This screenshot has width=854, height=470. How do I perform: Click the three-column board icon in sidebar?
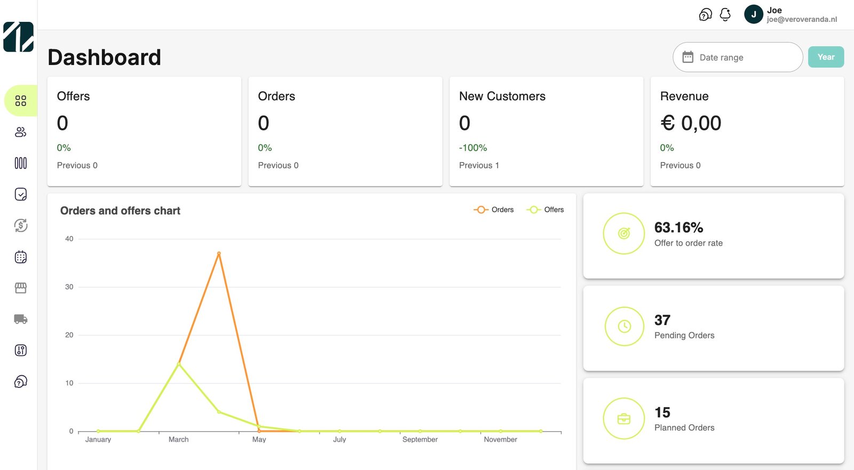21,163
